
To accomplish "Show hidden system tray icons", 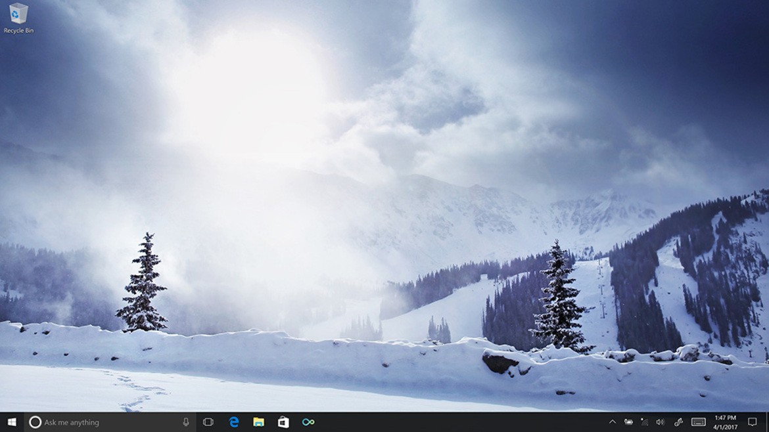I will pyautogui.click(x=612, y=421).
